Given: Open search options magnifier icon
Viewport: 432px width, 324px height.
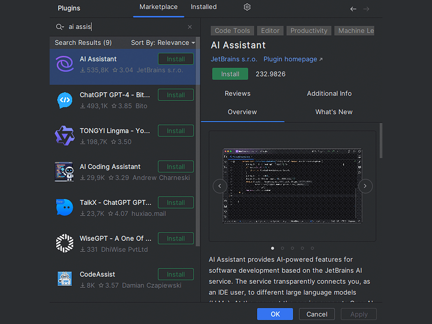Looking at the screenshot, I should (x=60, y=27).
